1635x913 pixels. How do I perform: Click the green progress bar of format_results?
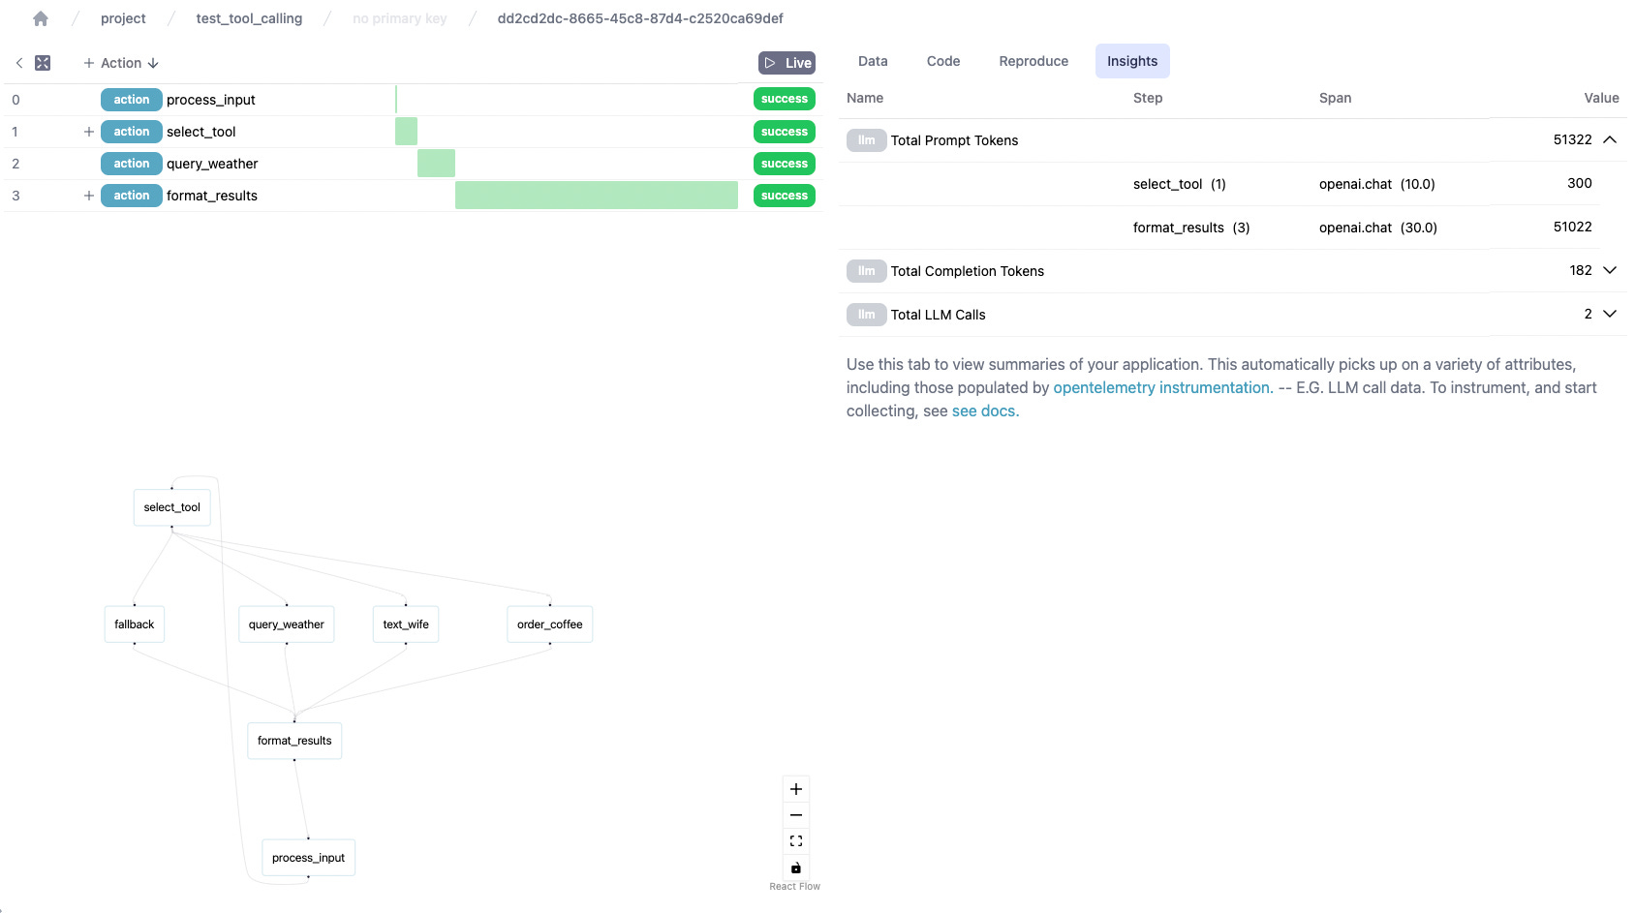click(596, 195)
